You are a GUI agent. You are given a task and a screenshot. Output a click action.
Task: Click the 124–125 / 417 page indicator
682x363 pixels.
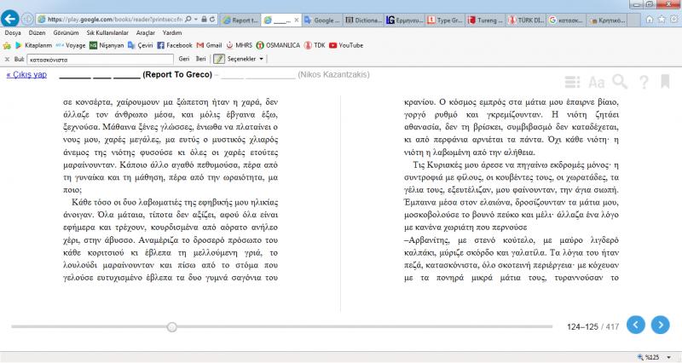pyautogui.click(x=592, y=326)
